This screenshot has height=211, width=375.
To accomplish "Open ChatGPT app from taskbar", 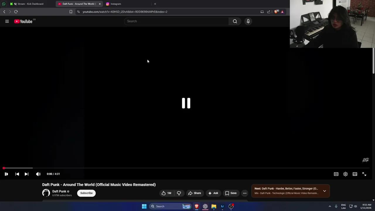I will point(205,206).
